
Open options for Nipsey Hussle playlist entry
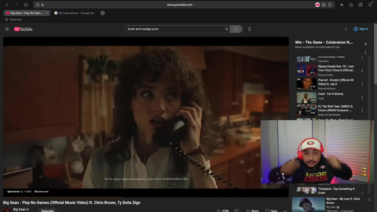(362, 71)
